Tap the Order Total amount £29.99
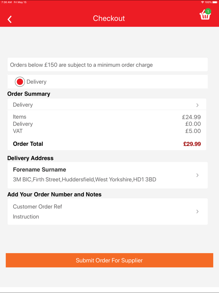The height and width of the screenshot is (293, 219). (x=192, y=144)
